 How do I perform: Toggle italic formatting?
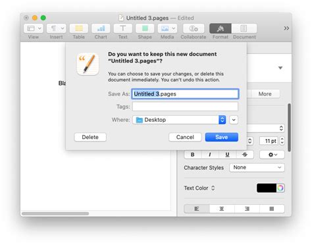pos(210,155)
